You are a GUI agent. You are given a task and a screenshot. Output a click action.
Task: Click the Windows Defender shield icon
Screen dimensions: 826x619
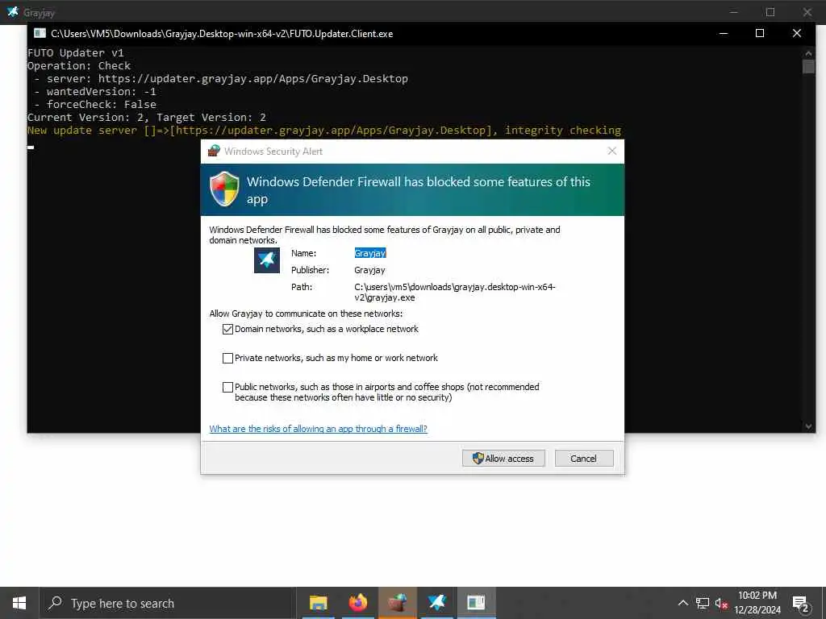(x=224, y=189)
